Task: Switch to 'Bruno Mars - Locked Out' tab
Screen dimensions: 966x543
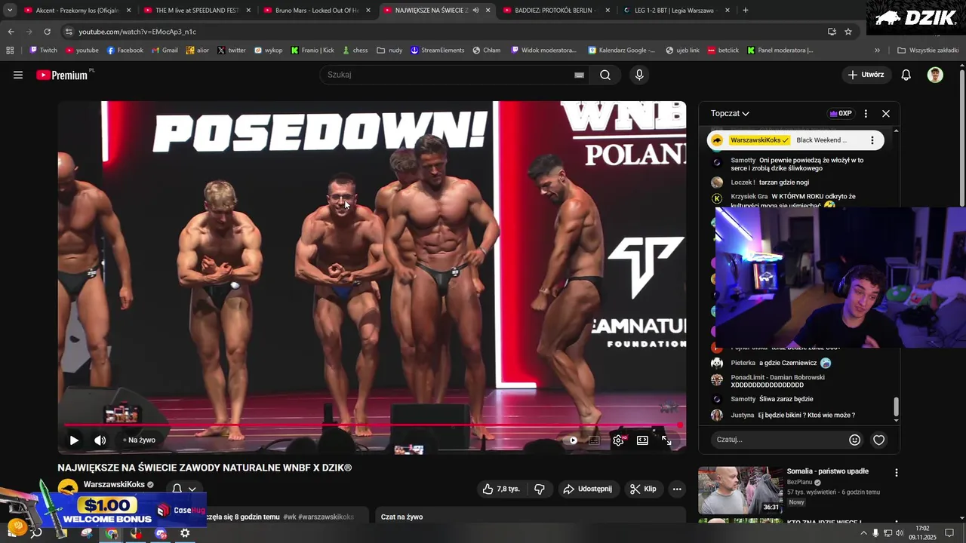Action: [x=317, y=11]
